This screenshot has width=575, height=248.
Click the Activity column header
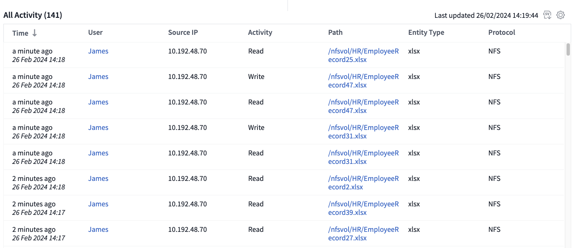point(260,32)
